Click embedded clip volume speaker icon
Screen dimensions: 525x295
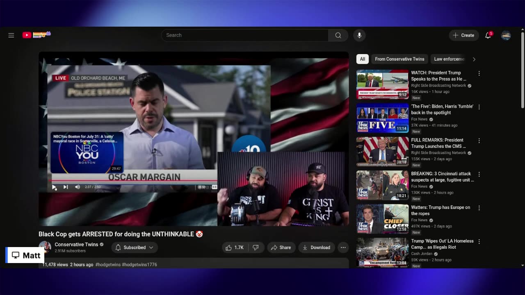click(78, 187)
